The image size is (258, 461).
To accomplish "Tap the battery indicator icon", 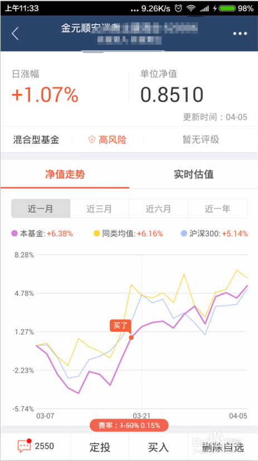I will pos(227,8).
